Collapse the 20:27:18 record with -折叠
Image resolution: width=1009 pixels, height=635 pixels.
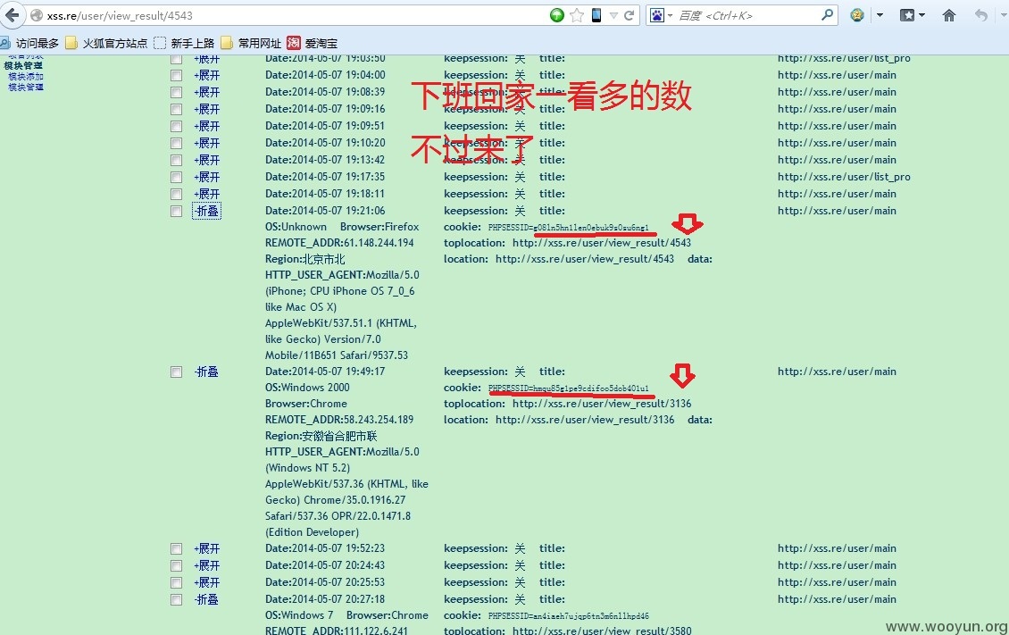pos(206,599)
